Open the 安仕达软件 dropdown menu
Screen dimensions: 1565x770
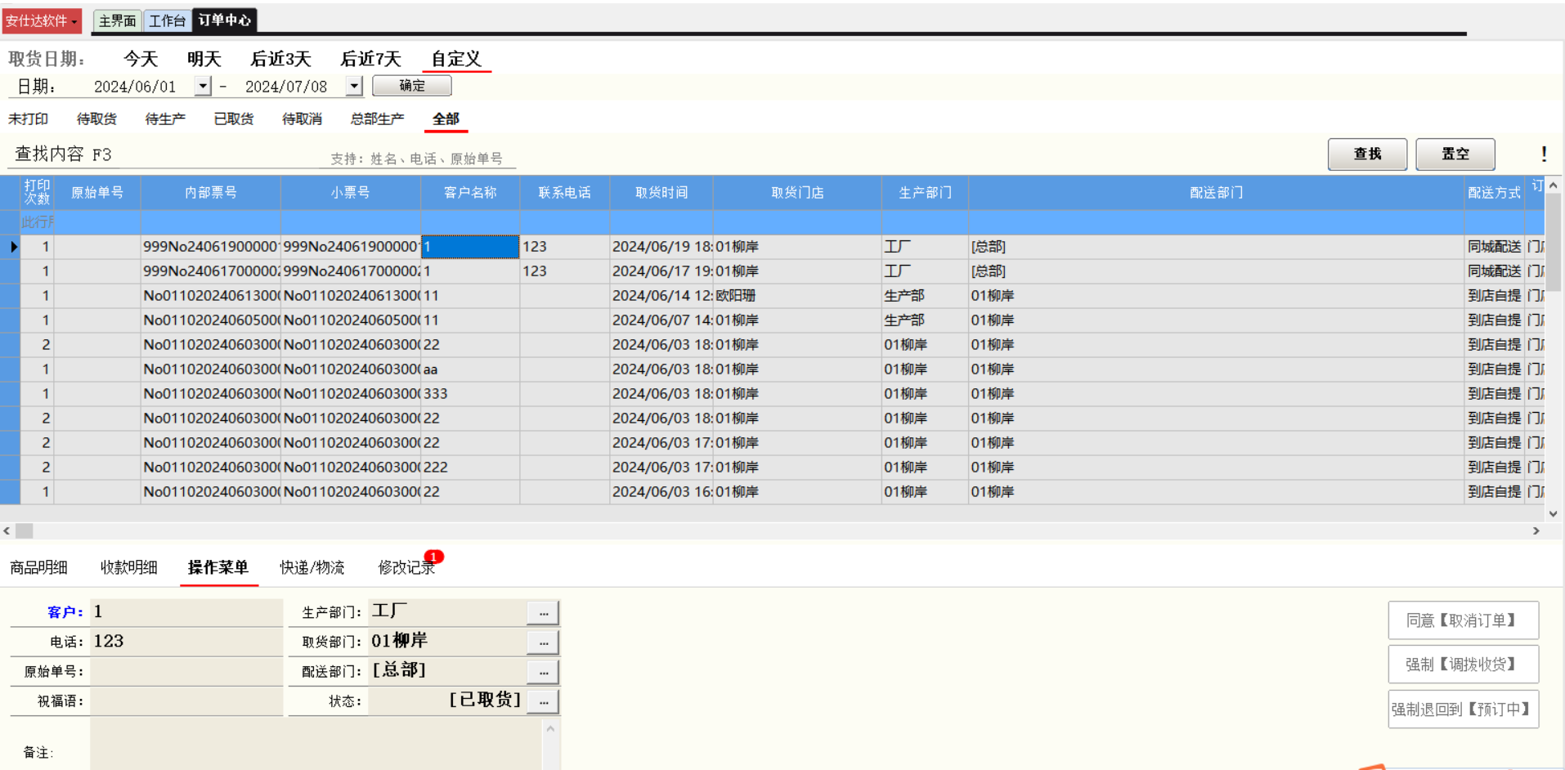point(42,20)
